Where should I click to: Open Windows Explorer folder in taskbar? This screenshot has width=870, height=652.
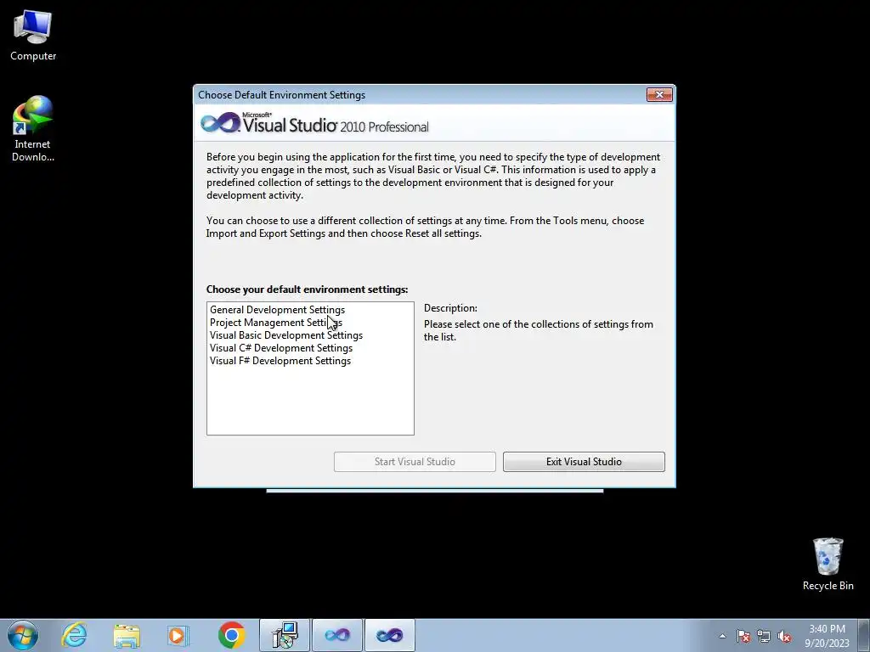(x=127, y=635)
